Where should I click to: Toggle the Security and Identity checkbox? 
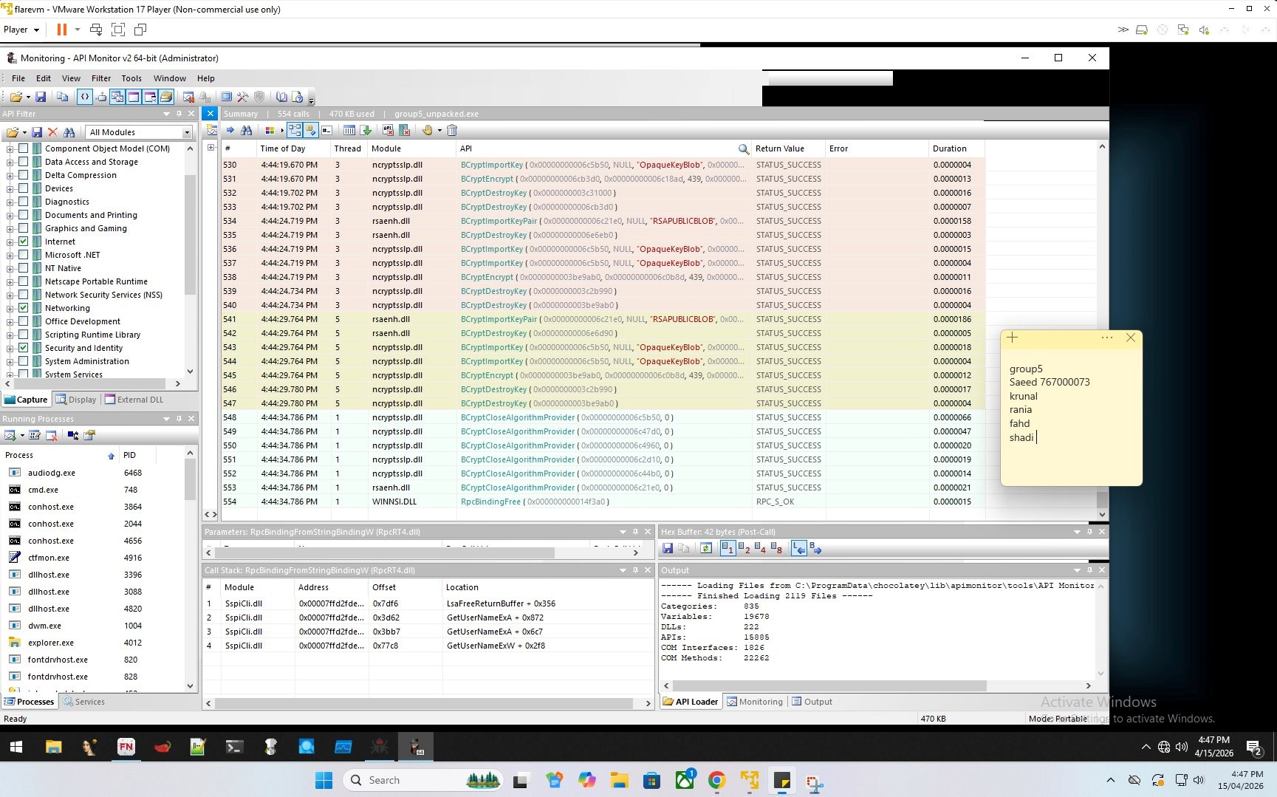tap(24, 348)
